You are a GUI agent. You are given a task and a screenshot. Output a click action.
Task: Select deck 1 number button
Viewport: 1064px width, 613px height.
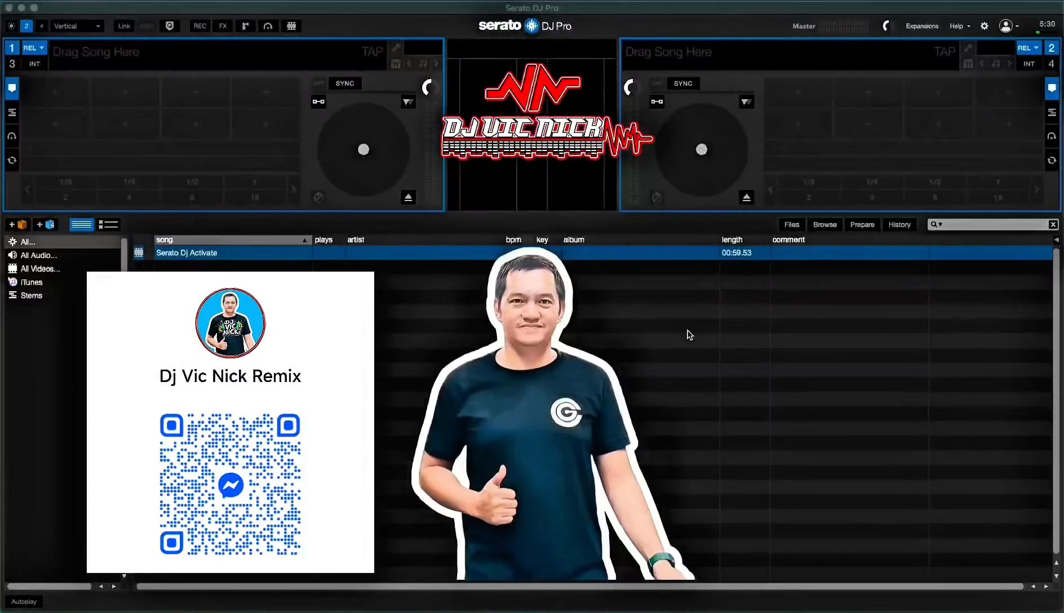coord(12,48)
